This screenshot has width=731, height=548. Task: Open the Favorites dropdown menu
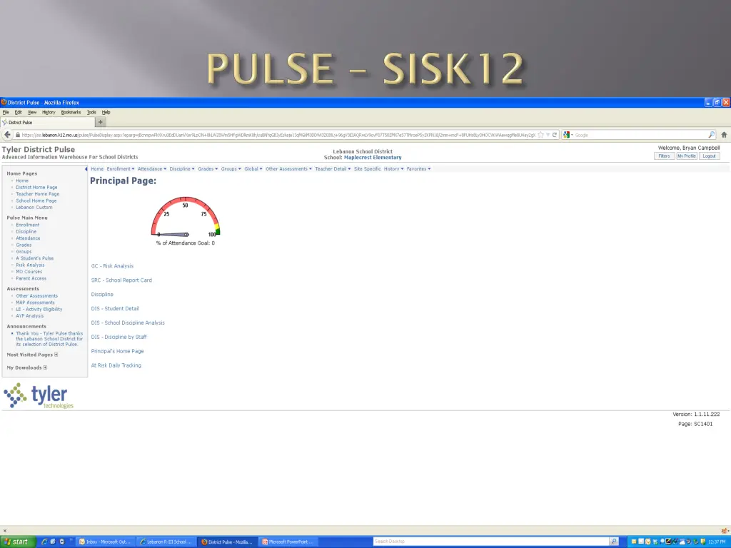(x=418, y=168)
